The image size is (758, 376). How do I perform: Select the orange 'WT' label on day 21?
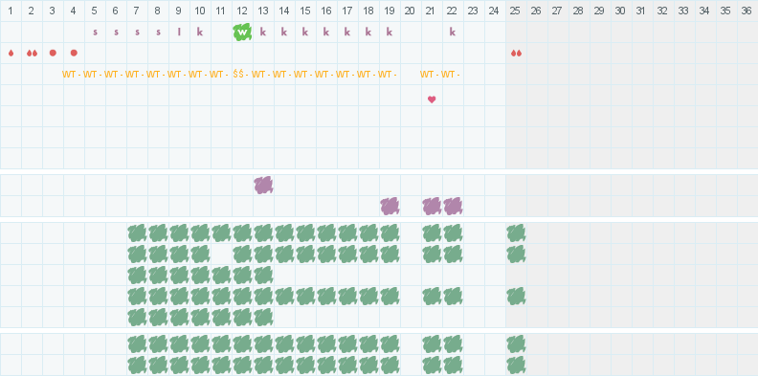pos(427,75)
